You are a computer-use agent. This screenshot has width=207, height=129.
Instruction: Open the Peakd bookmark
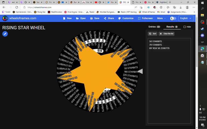click(90, 12)
